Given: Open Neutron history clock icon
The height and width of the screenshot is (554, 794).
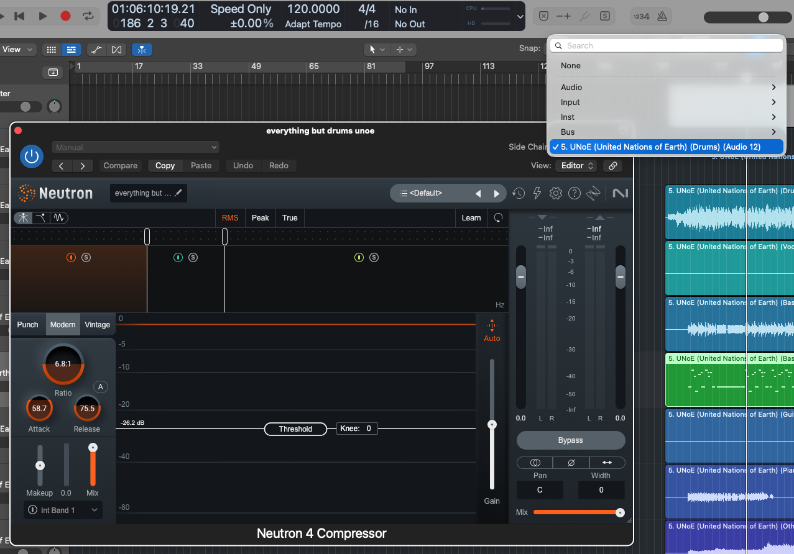Looking at the screenshot, I should (x=519, y=193).
